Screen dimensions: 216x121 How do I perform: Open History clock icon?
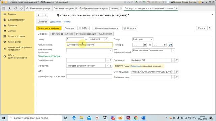tap(16, 8)
